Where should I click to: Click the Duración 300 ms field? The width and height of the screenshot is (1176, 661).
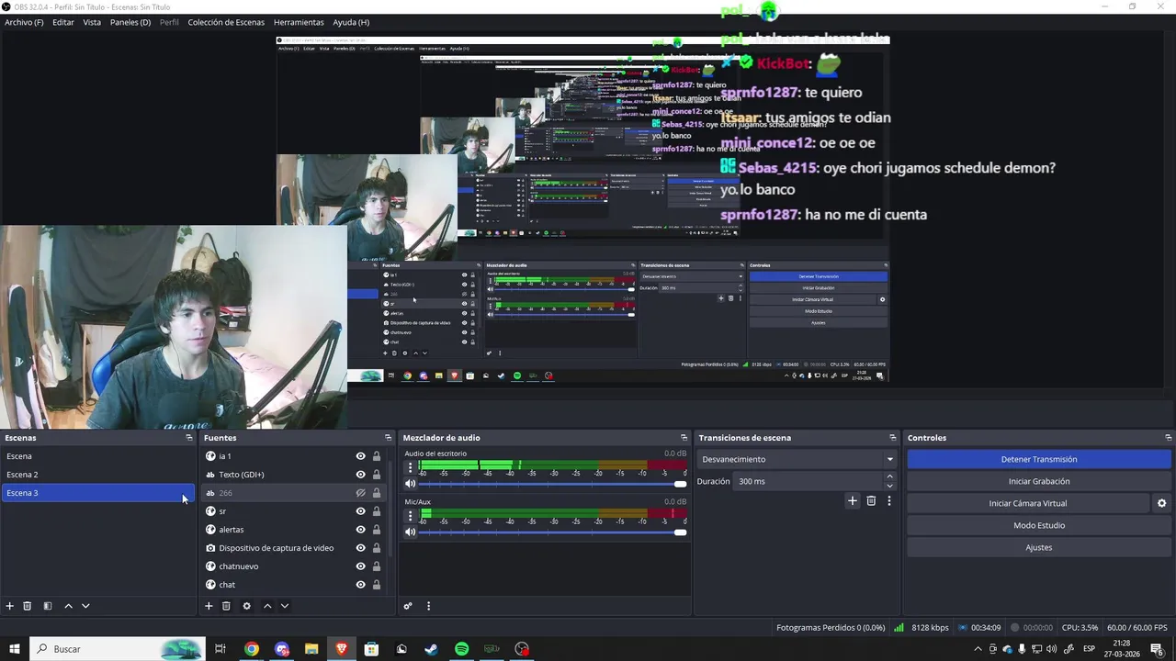[808, 481]
